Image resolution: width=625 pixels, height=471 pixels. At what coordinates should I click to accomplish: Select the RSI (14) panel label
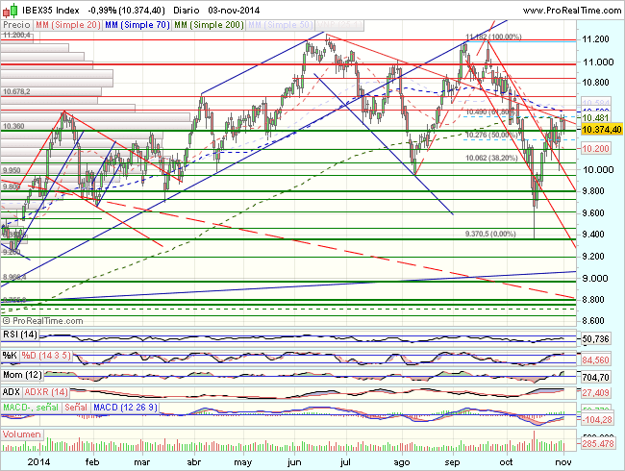[20, 335]
